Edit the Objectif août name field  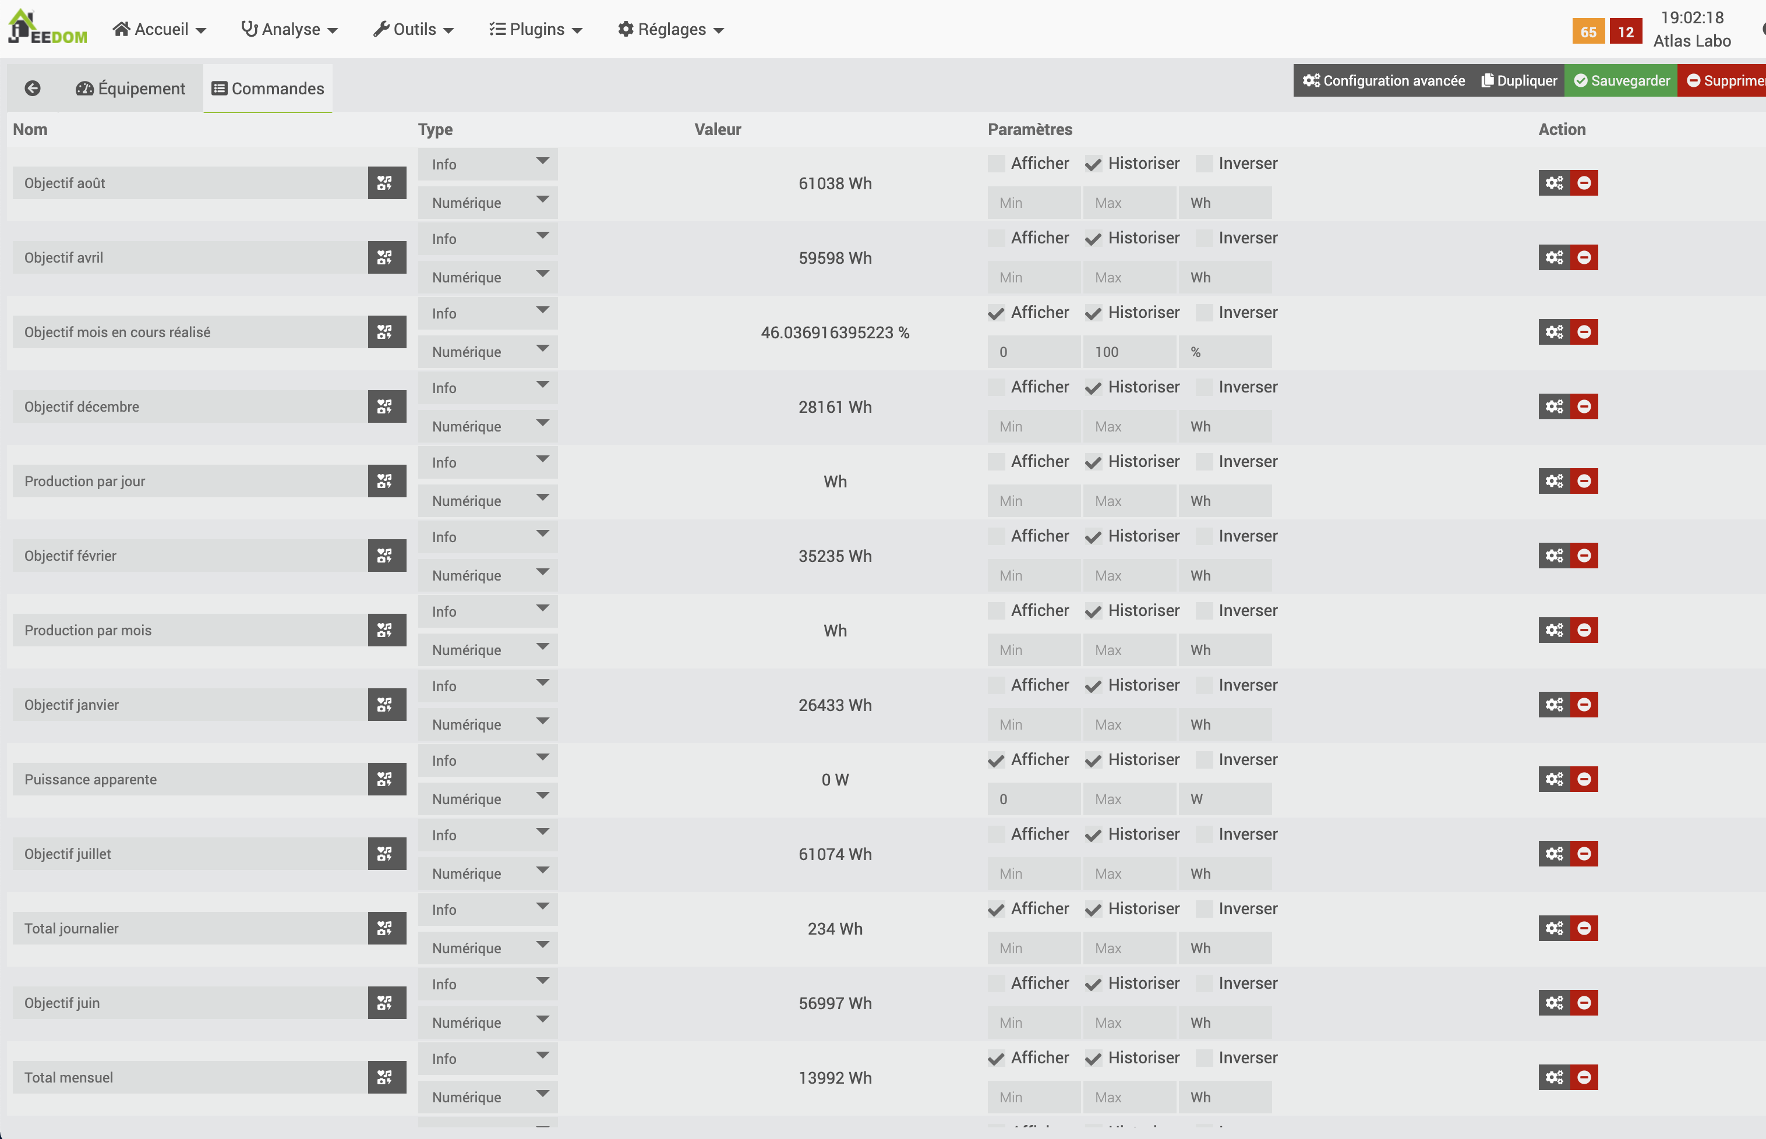tap(190, 183)
